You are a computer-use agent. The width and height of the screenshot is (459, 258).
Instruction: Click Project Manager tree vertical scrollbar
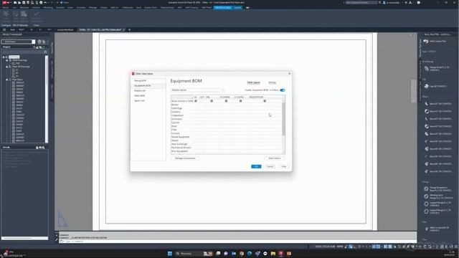[46, 99]
